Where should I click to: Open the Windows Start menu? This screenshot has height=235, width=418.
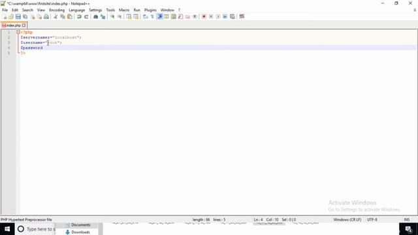point(7,229)
